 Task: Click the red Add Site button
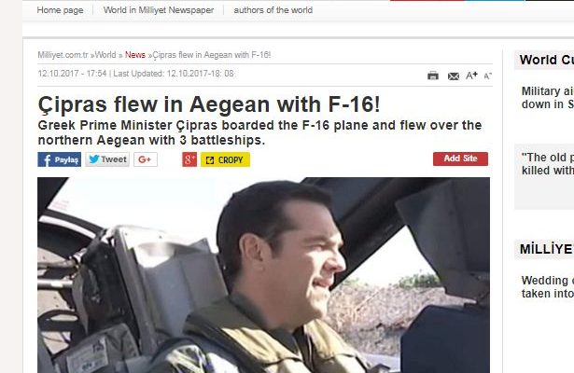460,159
